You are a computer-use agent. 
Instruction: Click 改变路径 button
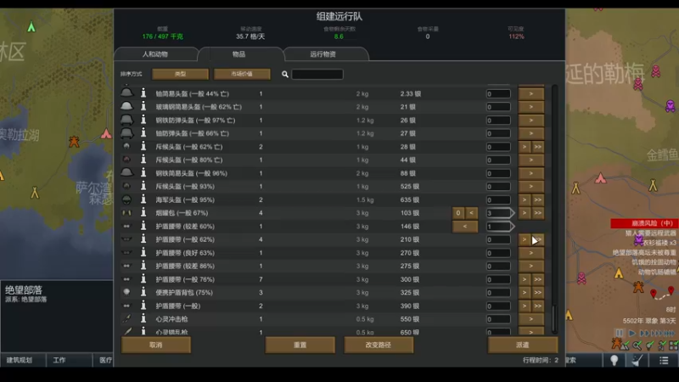click(x=379, y=345)
